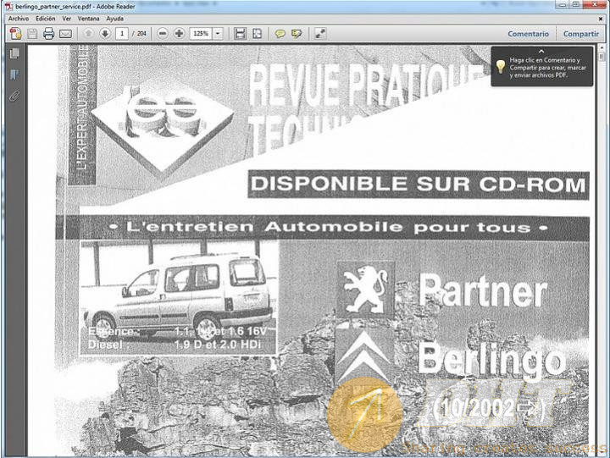Open the Ventana menu
Viewport: 610px width, 458px height.
tap(88, 19)
